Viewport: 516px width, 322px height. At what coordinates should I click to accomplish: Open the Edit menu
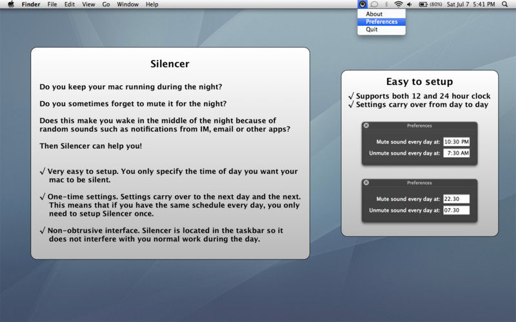tap(70, 5)
